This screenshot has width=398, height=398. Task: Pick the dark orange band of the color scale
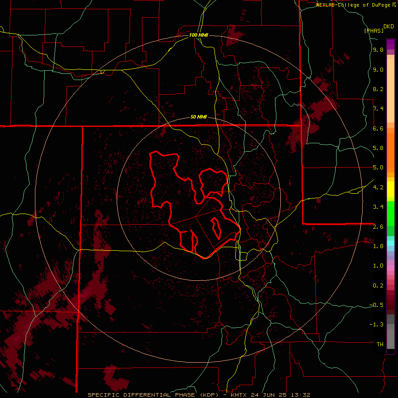point(390,152)
